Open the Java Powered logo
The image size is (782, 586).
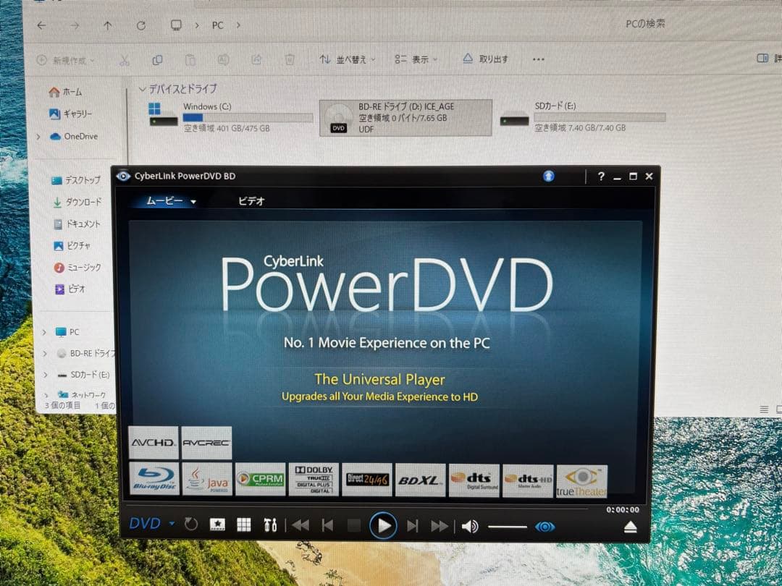[206, 479]
